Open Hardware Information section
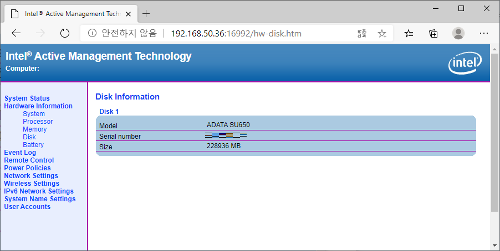500x251 pixels. (38, 106)
